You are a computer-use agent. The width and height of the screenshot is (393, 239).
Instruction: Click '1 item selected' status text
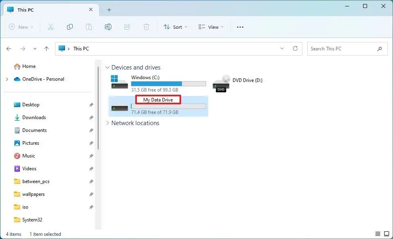pos(45,234)
